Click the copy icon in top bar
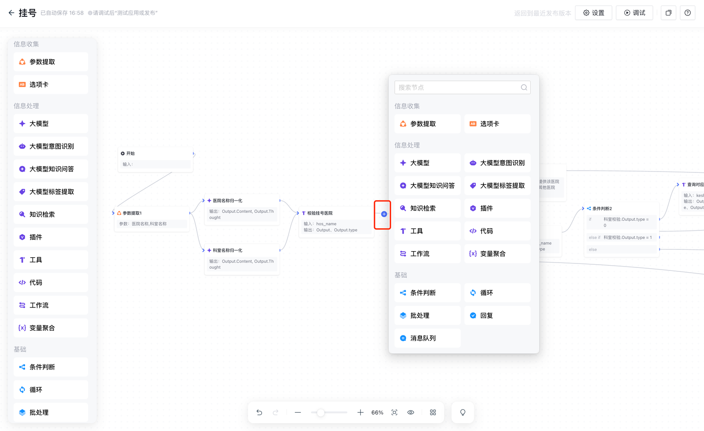Screen dimensions: 704x431 (668, 13)
